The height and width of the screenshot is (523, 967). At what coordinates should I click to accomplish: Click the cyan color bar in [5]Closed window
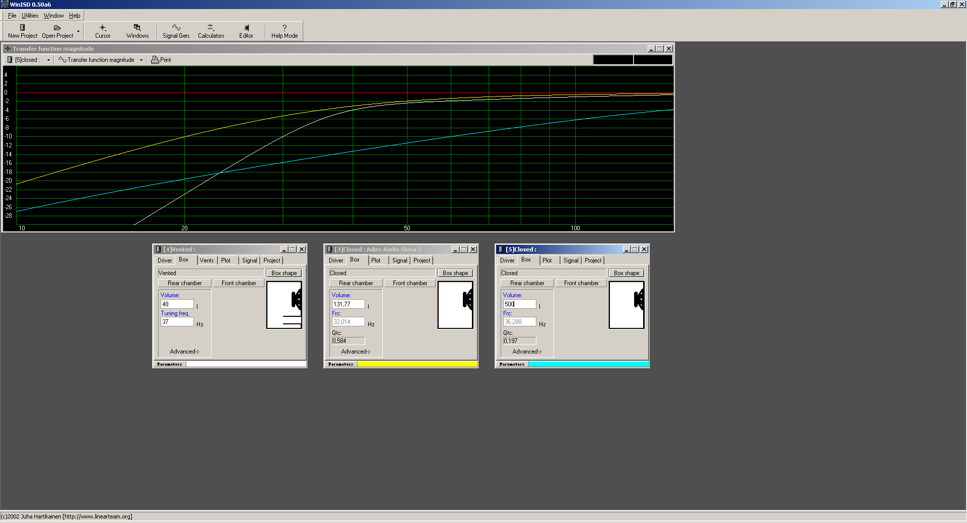point(588,364)
